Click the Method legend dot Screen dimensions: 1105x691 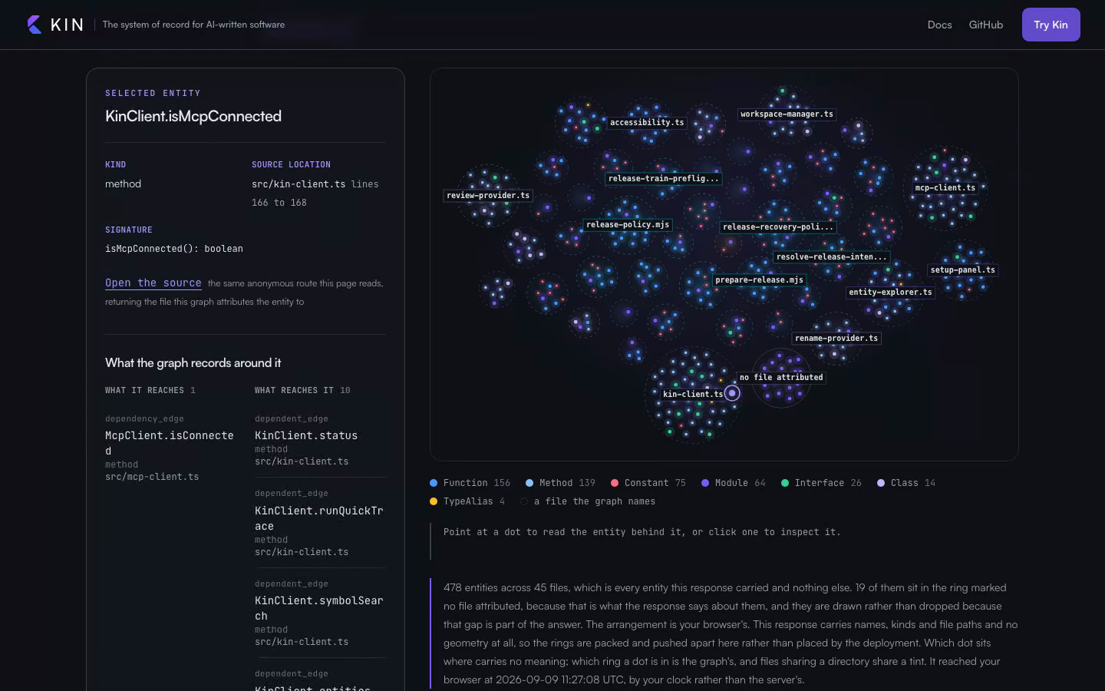click(x=529, y=483)
